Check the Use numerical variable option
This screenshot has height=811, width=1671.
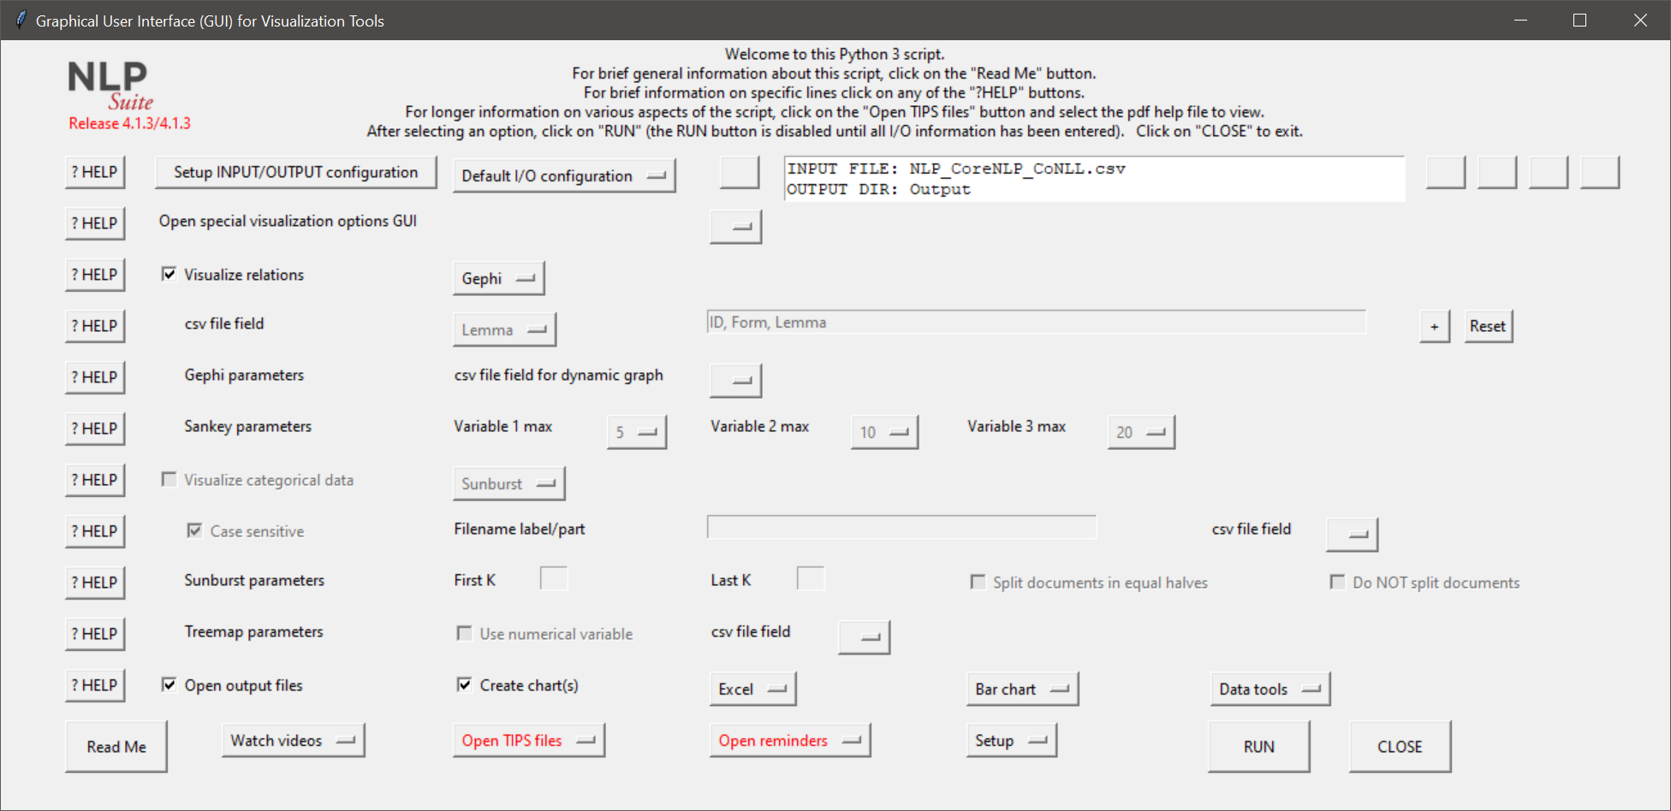pos(464,633)
